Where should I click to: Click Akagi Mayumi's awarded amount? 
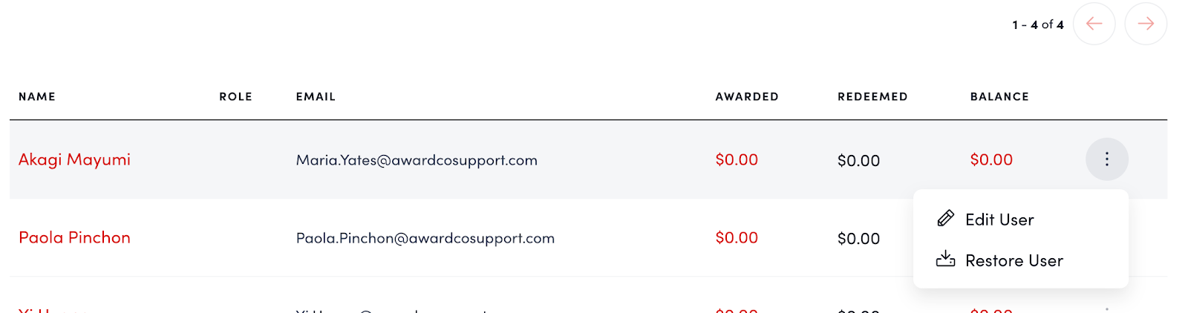(736, 159)
